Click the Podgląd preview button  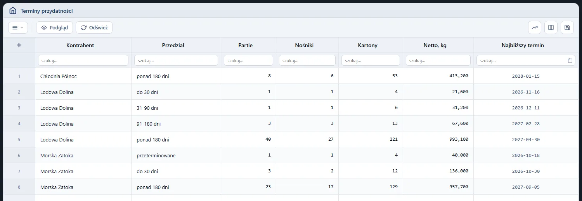click(54, 27)
